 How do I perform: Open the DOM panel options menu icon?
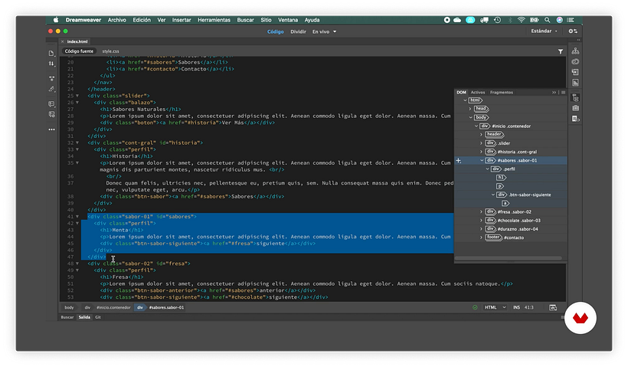[563, 92]
